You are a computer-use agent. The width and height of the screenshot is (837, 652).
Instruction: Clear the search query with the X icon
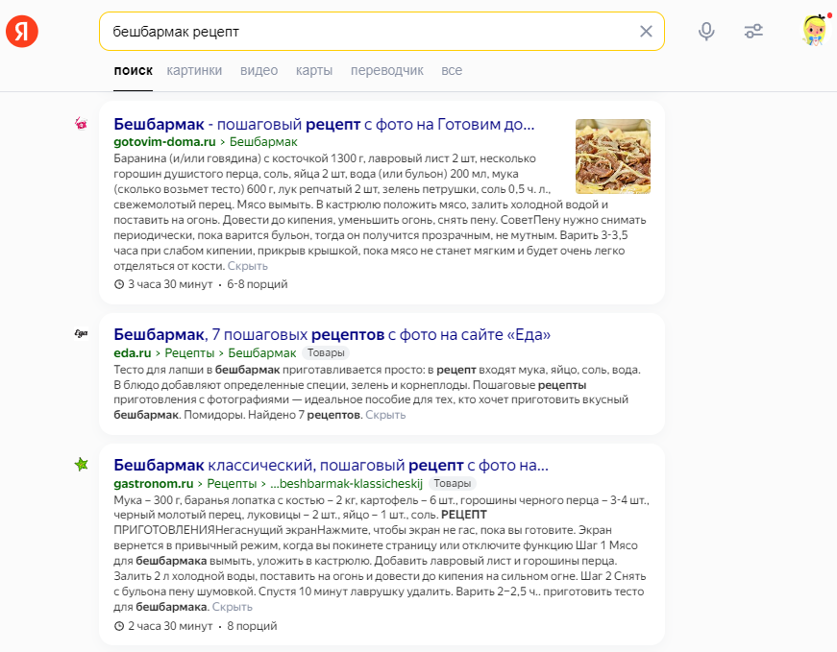[x=646, y=32]
